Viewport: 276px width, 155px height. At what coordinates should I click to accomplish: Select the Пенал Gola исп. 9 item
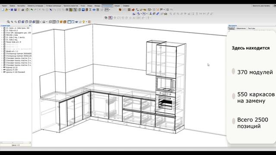click(x=13, y=42)
